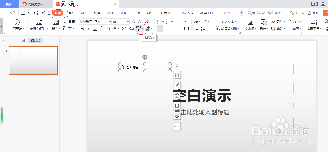The height and width of the screenshot is (152, 328).
Task: Toggle Subscript X₂ formatting
Action: point(130,28)
